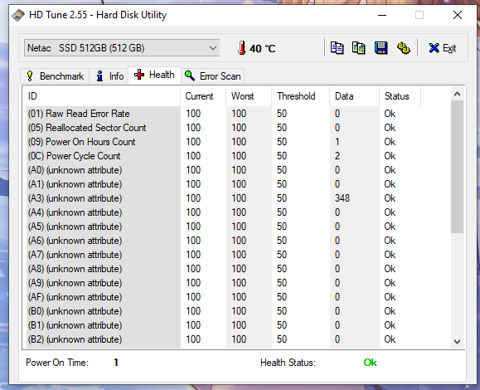This screenshot has width=480, height=390.
Task: Open the options tools icon
Action: coord(403,48)
